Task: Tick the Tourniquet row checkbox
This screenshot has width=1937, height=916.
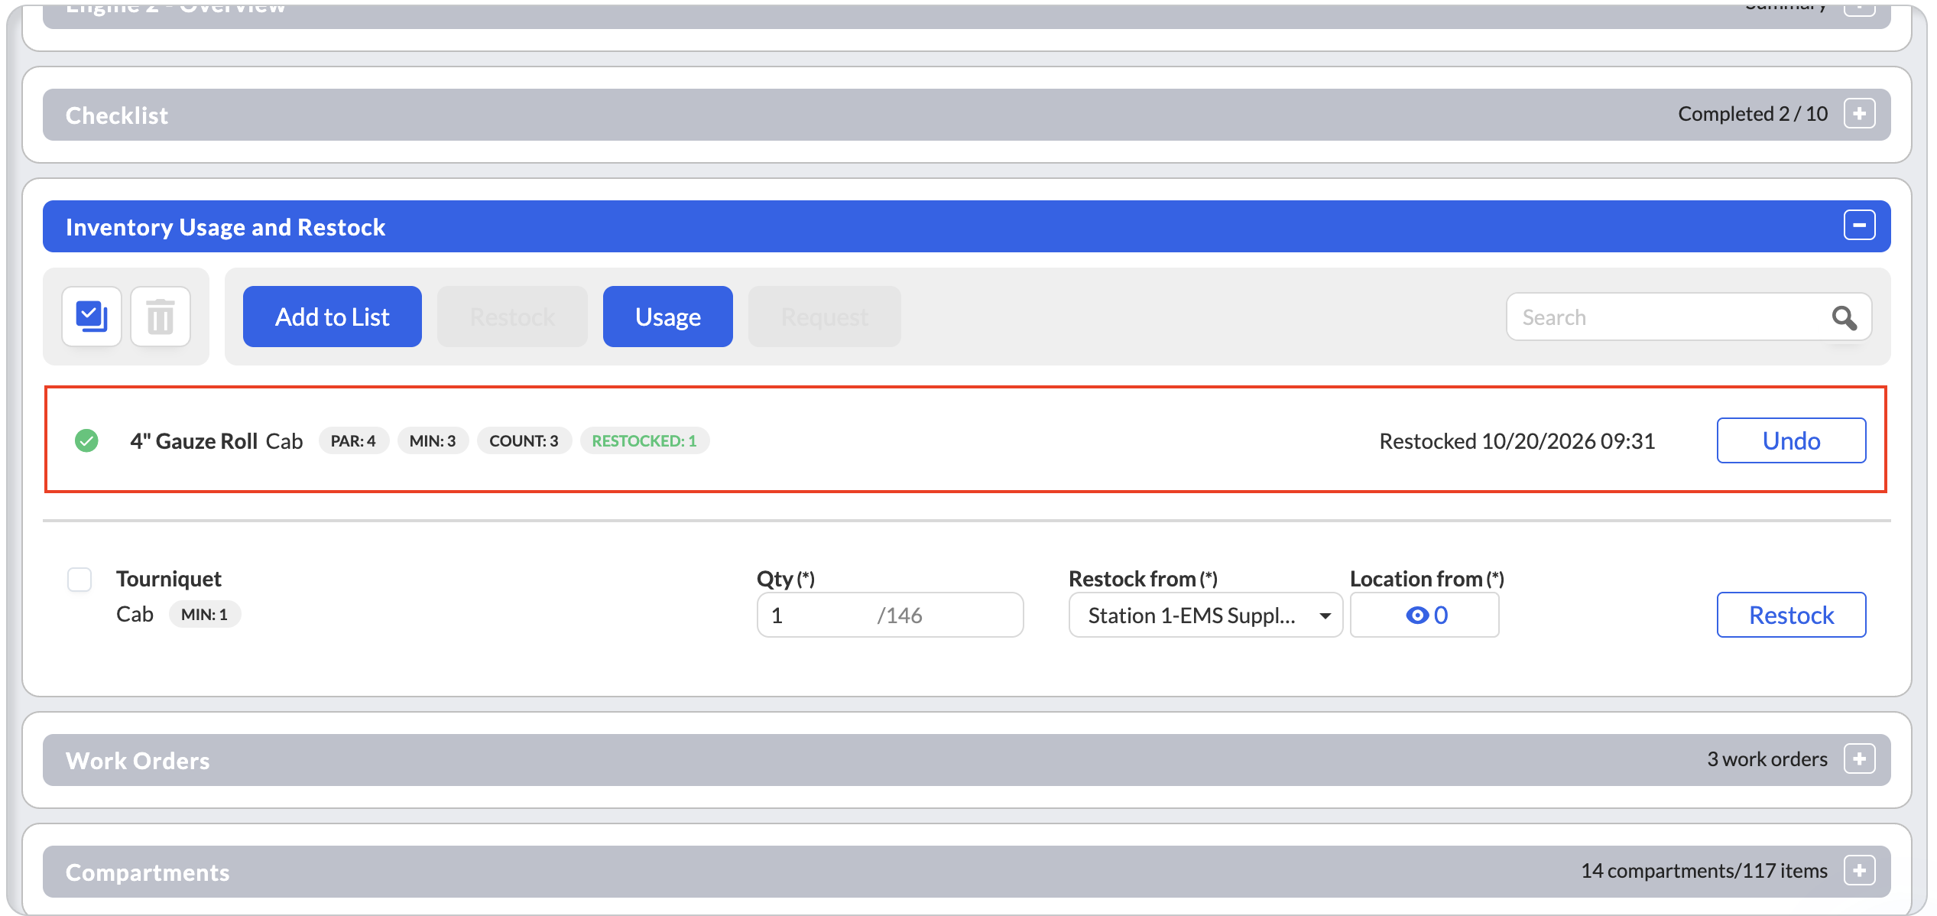Action: click(x=79, y=580)
